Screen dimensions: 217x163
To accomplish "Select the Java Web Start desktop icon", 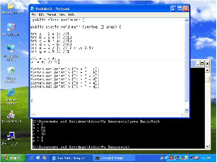I will click(11, 116).
